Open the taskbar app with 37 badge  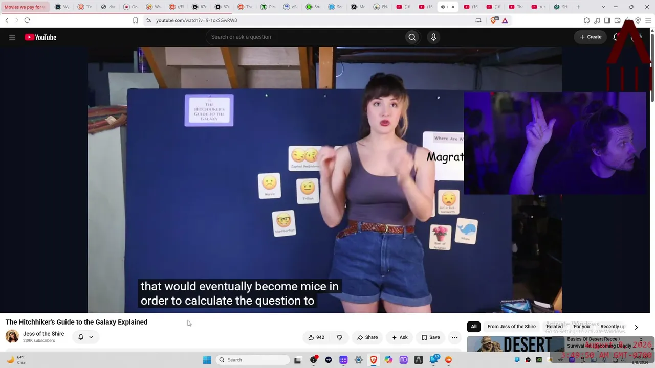pos(434,360)
